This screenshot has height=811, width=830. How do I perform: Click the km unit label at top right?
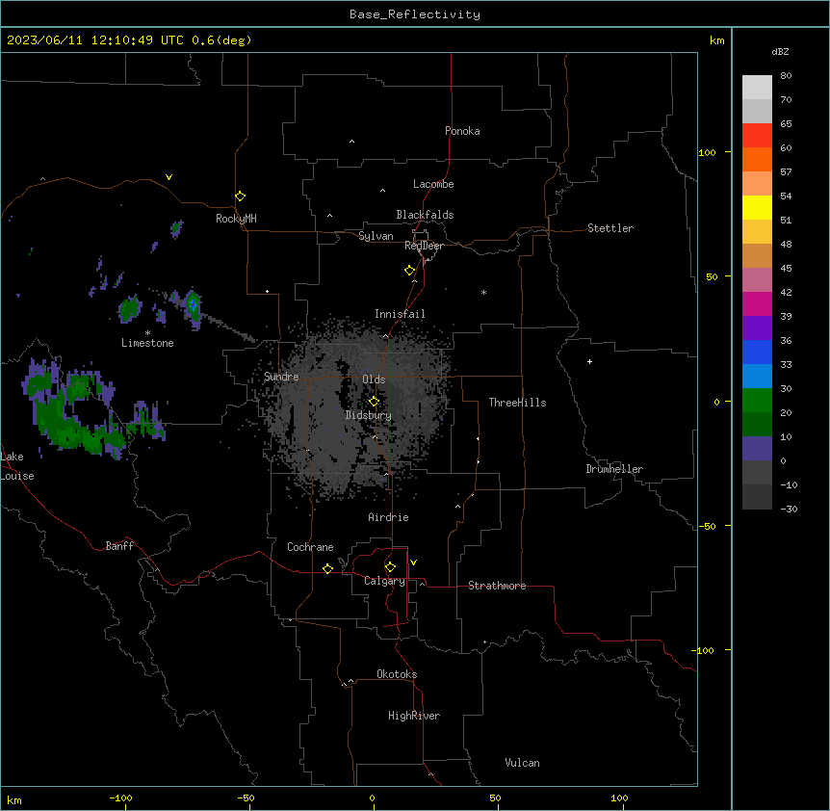pos(716,40)
